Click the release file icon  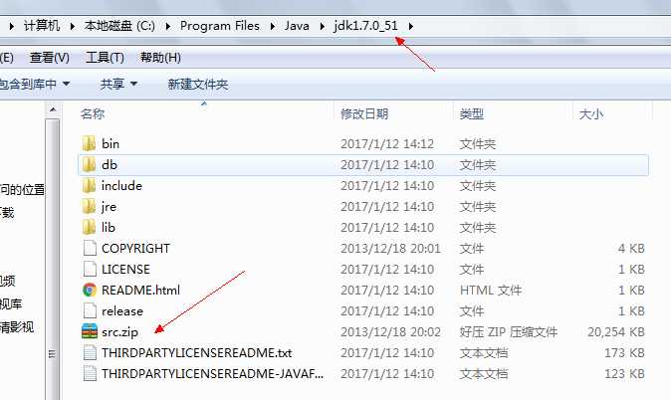90,311
